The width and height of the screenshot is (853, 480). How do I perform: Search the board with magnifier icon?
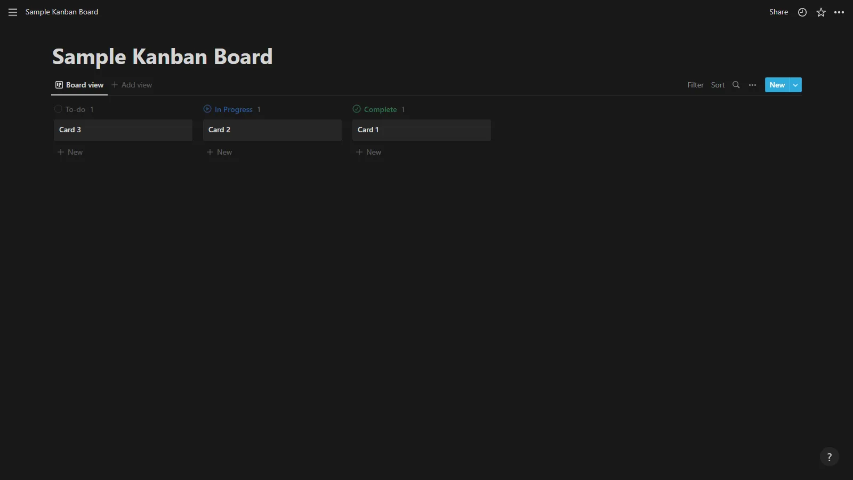(x=736, y=85)
